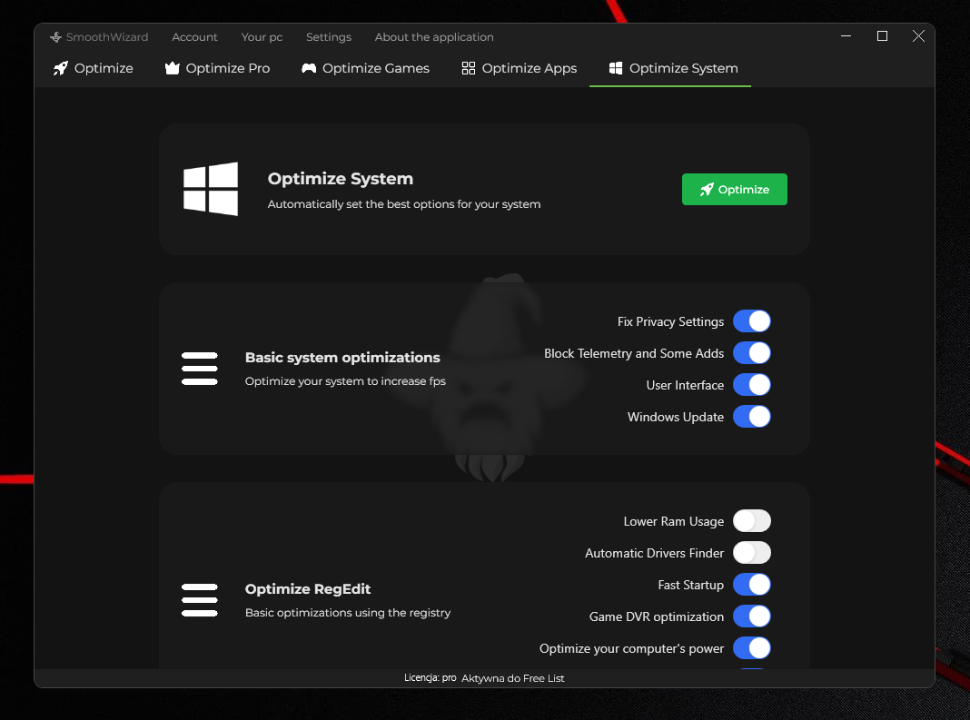Toggle off Game DVR optimization
Image resolution: width=970 pixels, height=720 pixels.
pos(751,616)
